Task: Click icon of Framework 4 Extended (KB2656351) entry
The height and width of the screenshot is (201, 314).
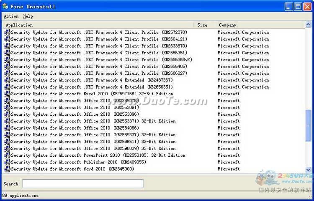Action: click(x=7, y=87)
